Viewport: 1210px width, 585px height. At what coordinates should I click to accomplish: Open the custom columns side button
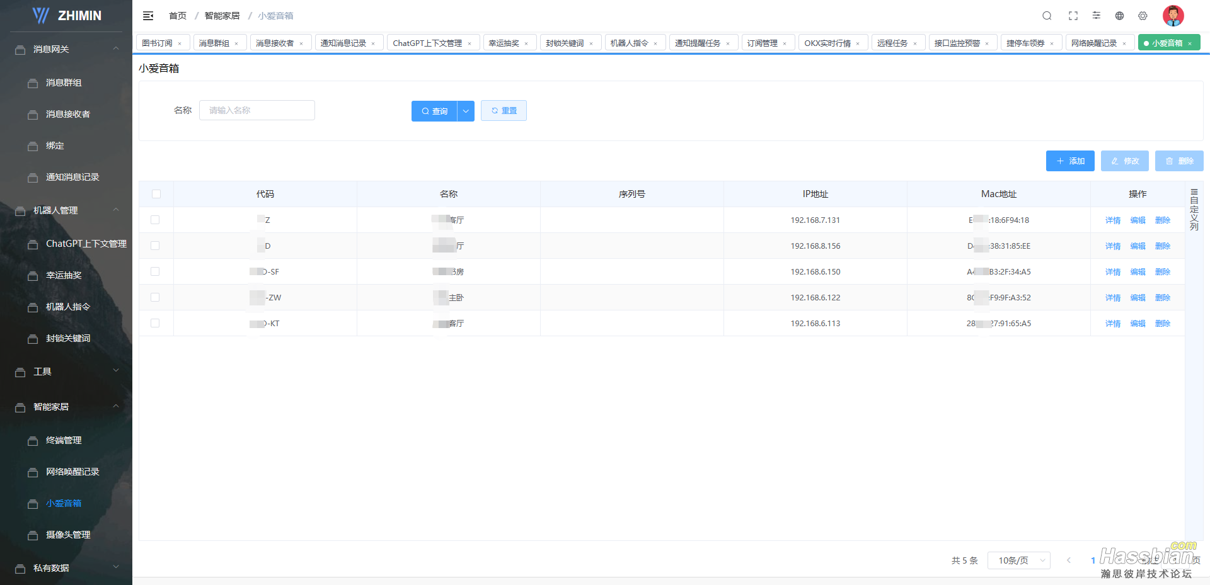coord(1194,209)
